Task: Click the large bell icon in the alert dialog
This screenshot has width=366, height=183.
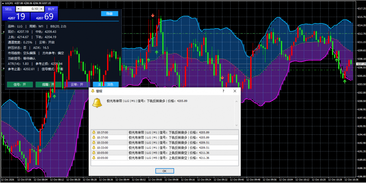Action: coord(97,103)
